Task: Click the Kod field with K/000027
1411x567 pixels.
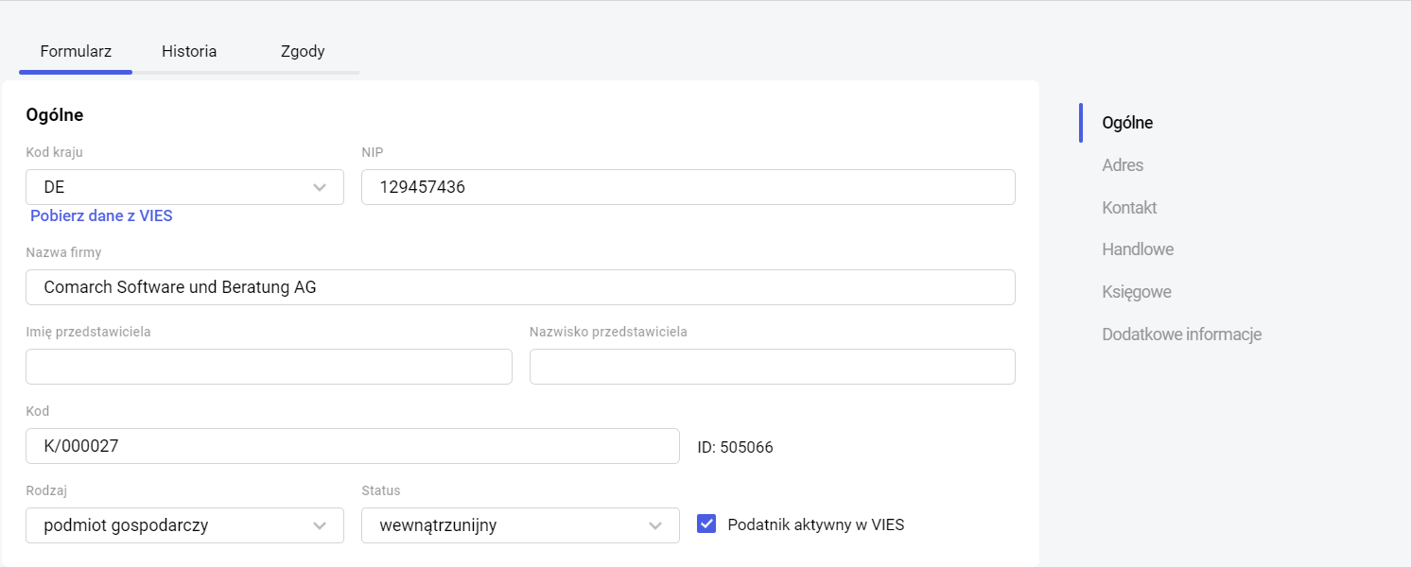Action: [352, 446]
